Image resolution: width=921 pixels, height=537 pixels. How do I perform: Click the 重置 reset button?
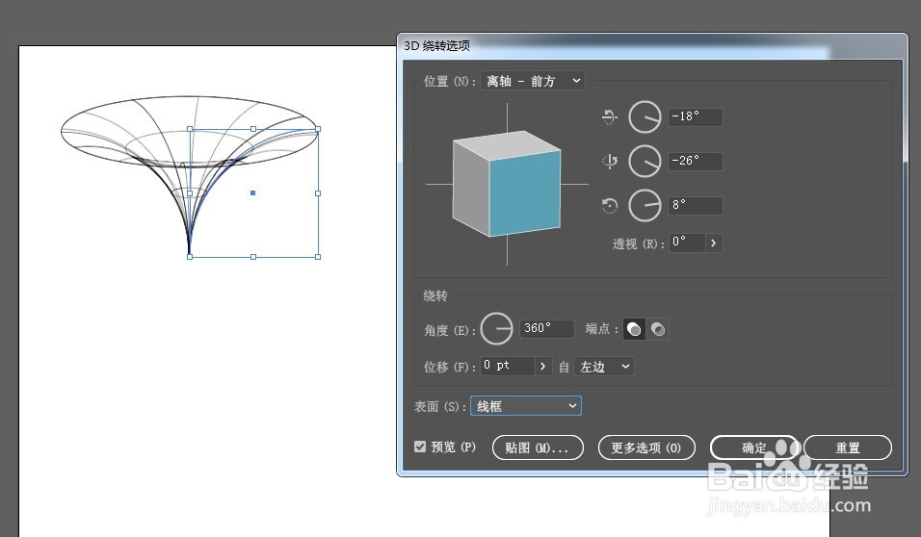[848, 447]
